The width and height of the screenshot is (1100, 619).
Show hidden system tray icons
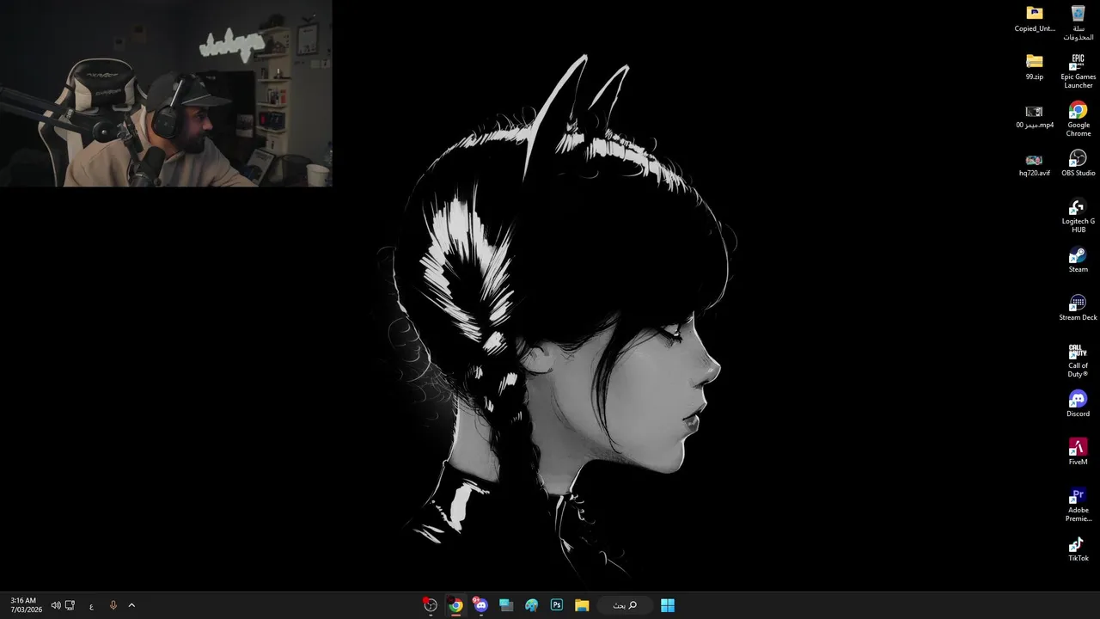point(131,605)
